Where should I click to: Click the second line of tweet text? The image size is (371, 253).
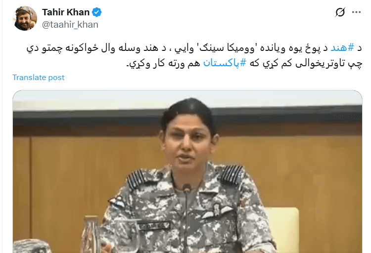[x=244, y=63]
